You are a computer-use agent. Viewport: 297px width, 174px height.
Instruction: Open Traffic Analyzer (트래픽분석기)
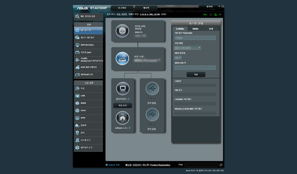coord(88,60)
